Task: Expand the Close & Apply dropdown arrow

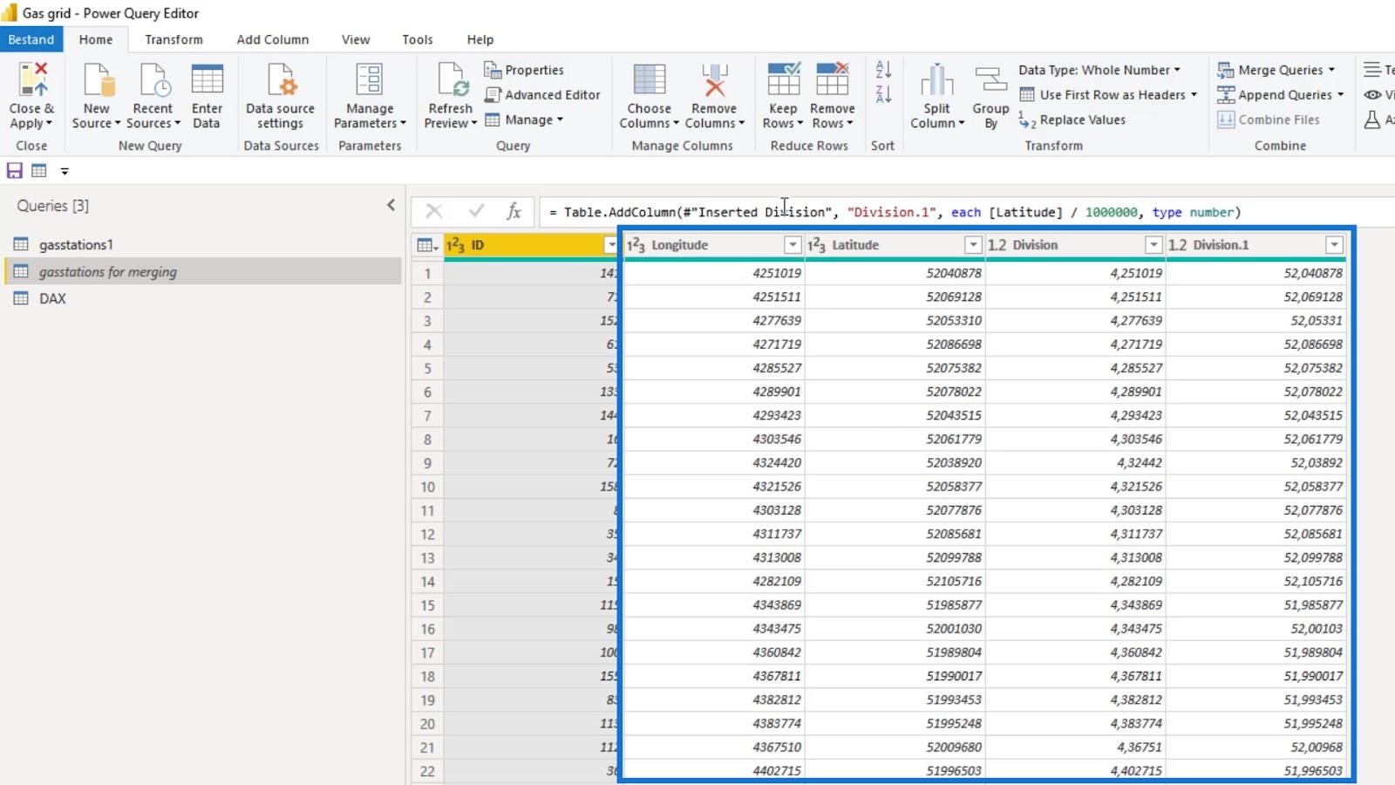Action: 49,124
